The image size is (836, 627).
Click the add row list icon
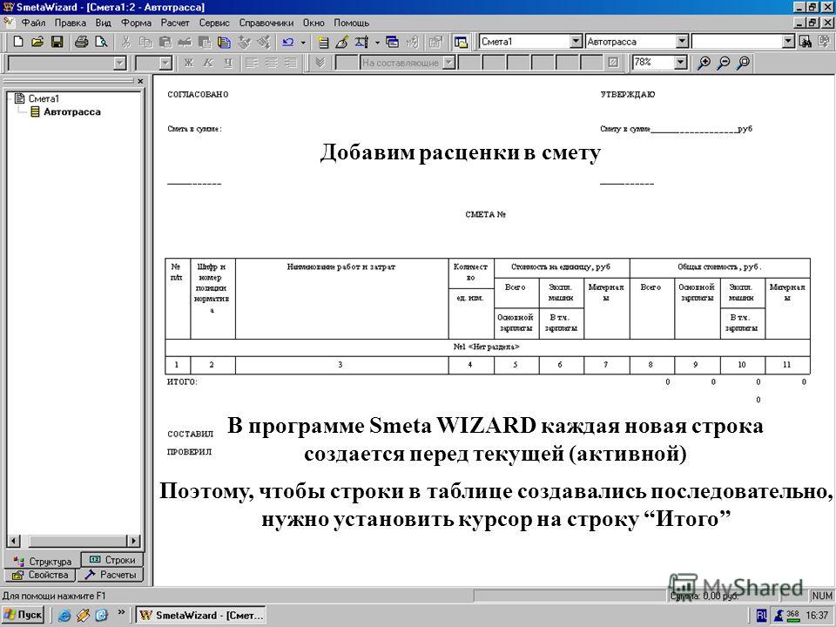coord(322,42)
